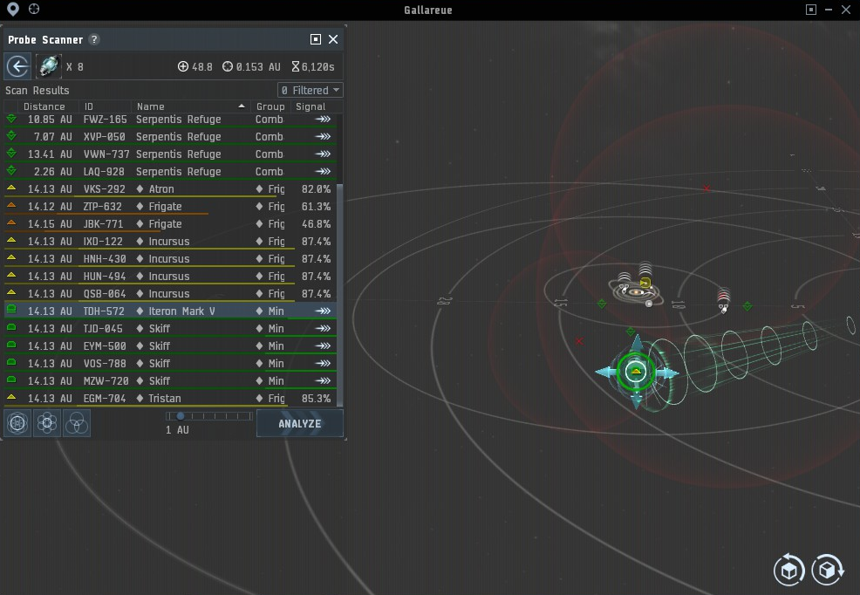This screenshot has height=595, width=860.
Task: Select the VWN-737 Serpentis Refuge row
Action: (170, 154)
